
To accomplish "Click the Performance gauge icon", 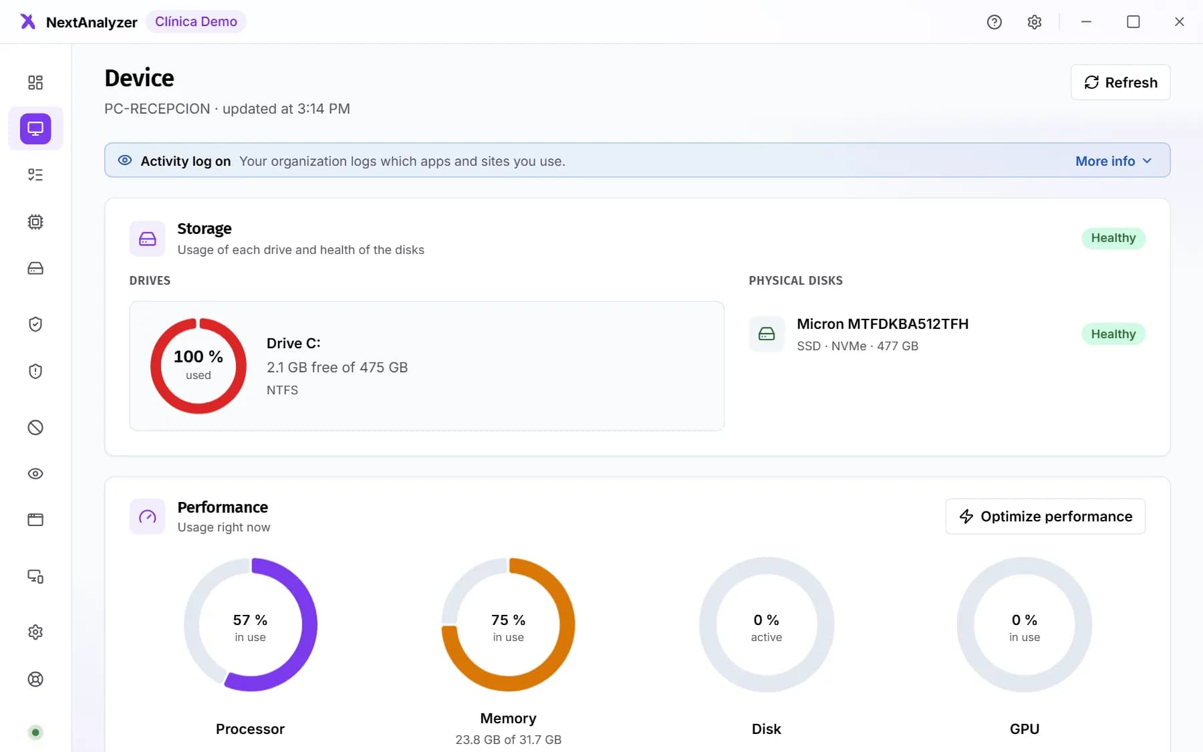I will (147, 516).
